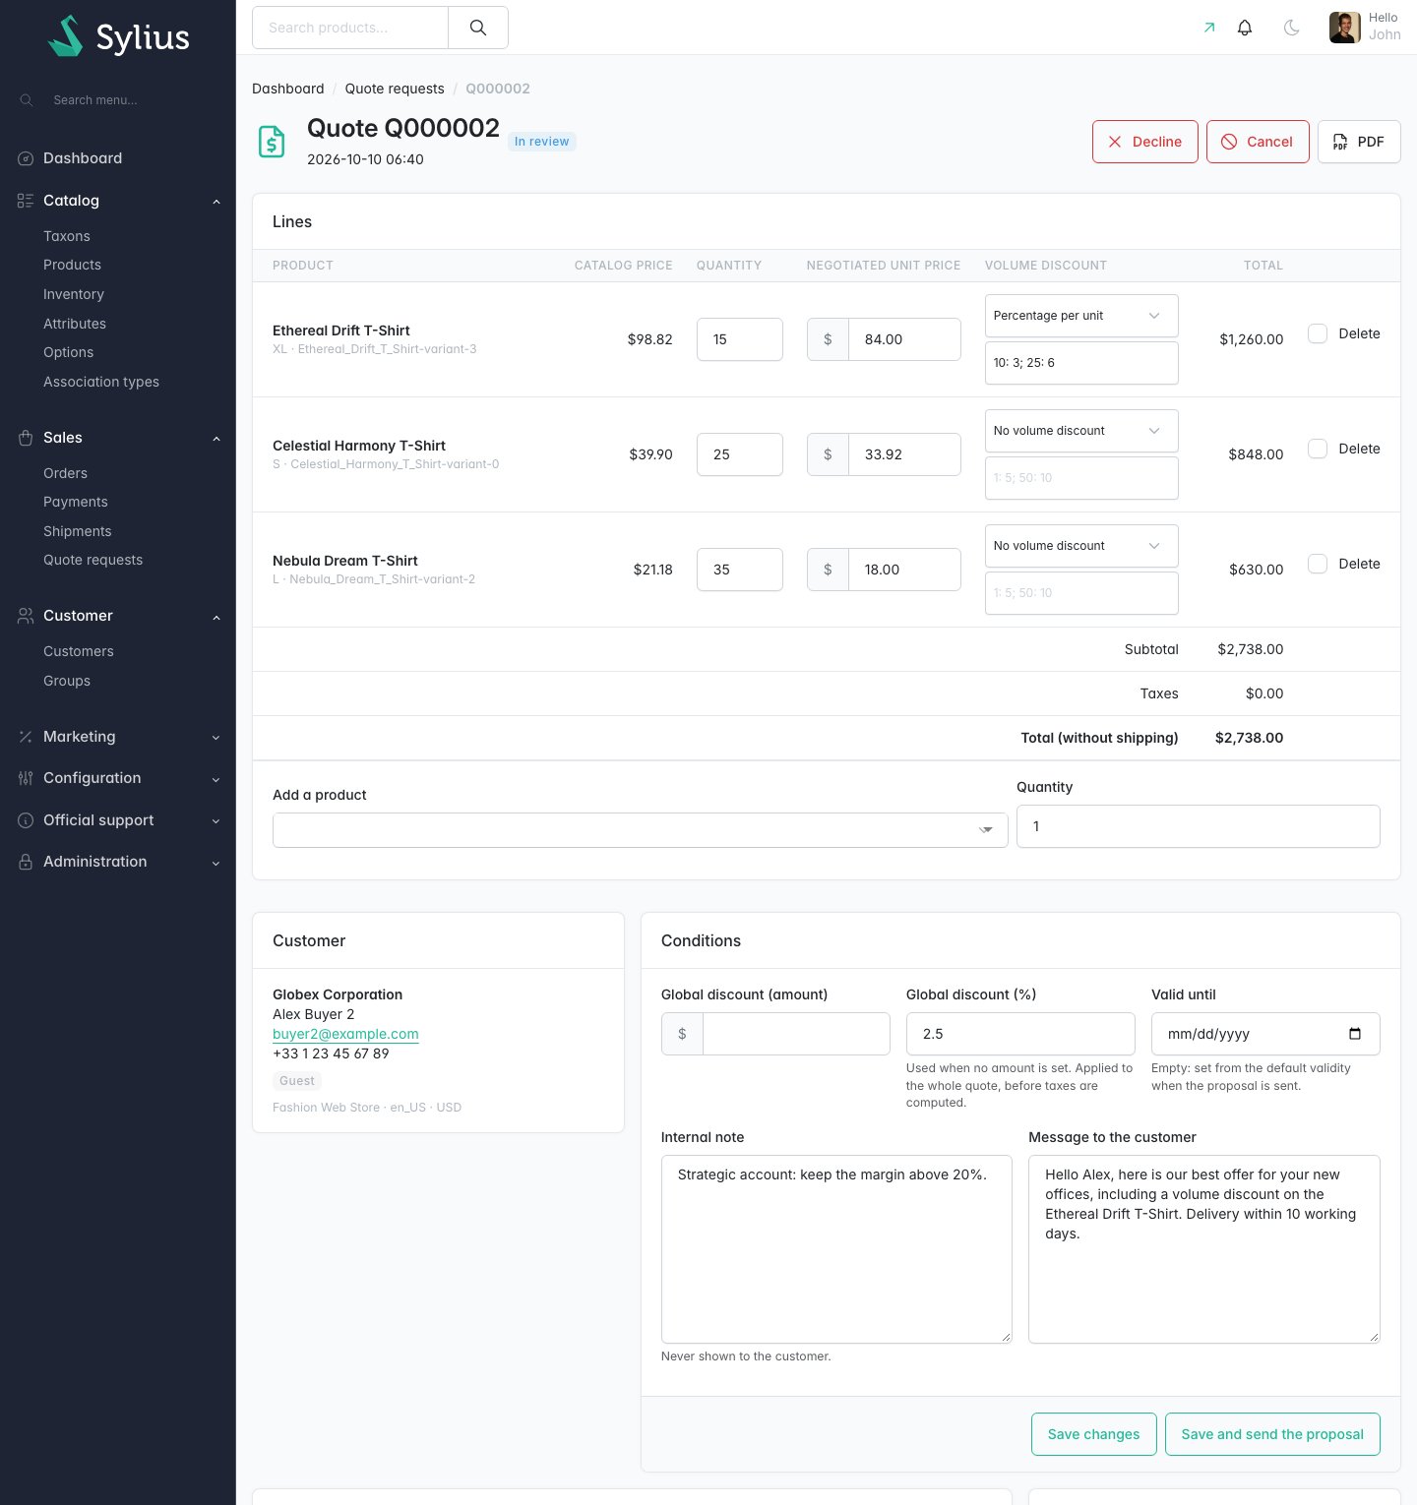Click the Customer people icon
Image resolution: width=1417 pixels, height=1505 pixels.
[x=26, y=616]
